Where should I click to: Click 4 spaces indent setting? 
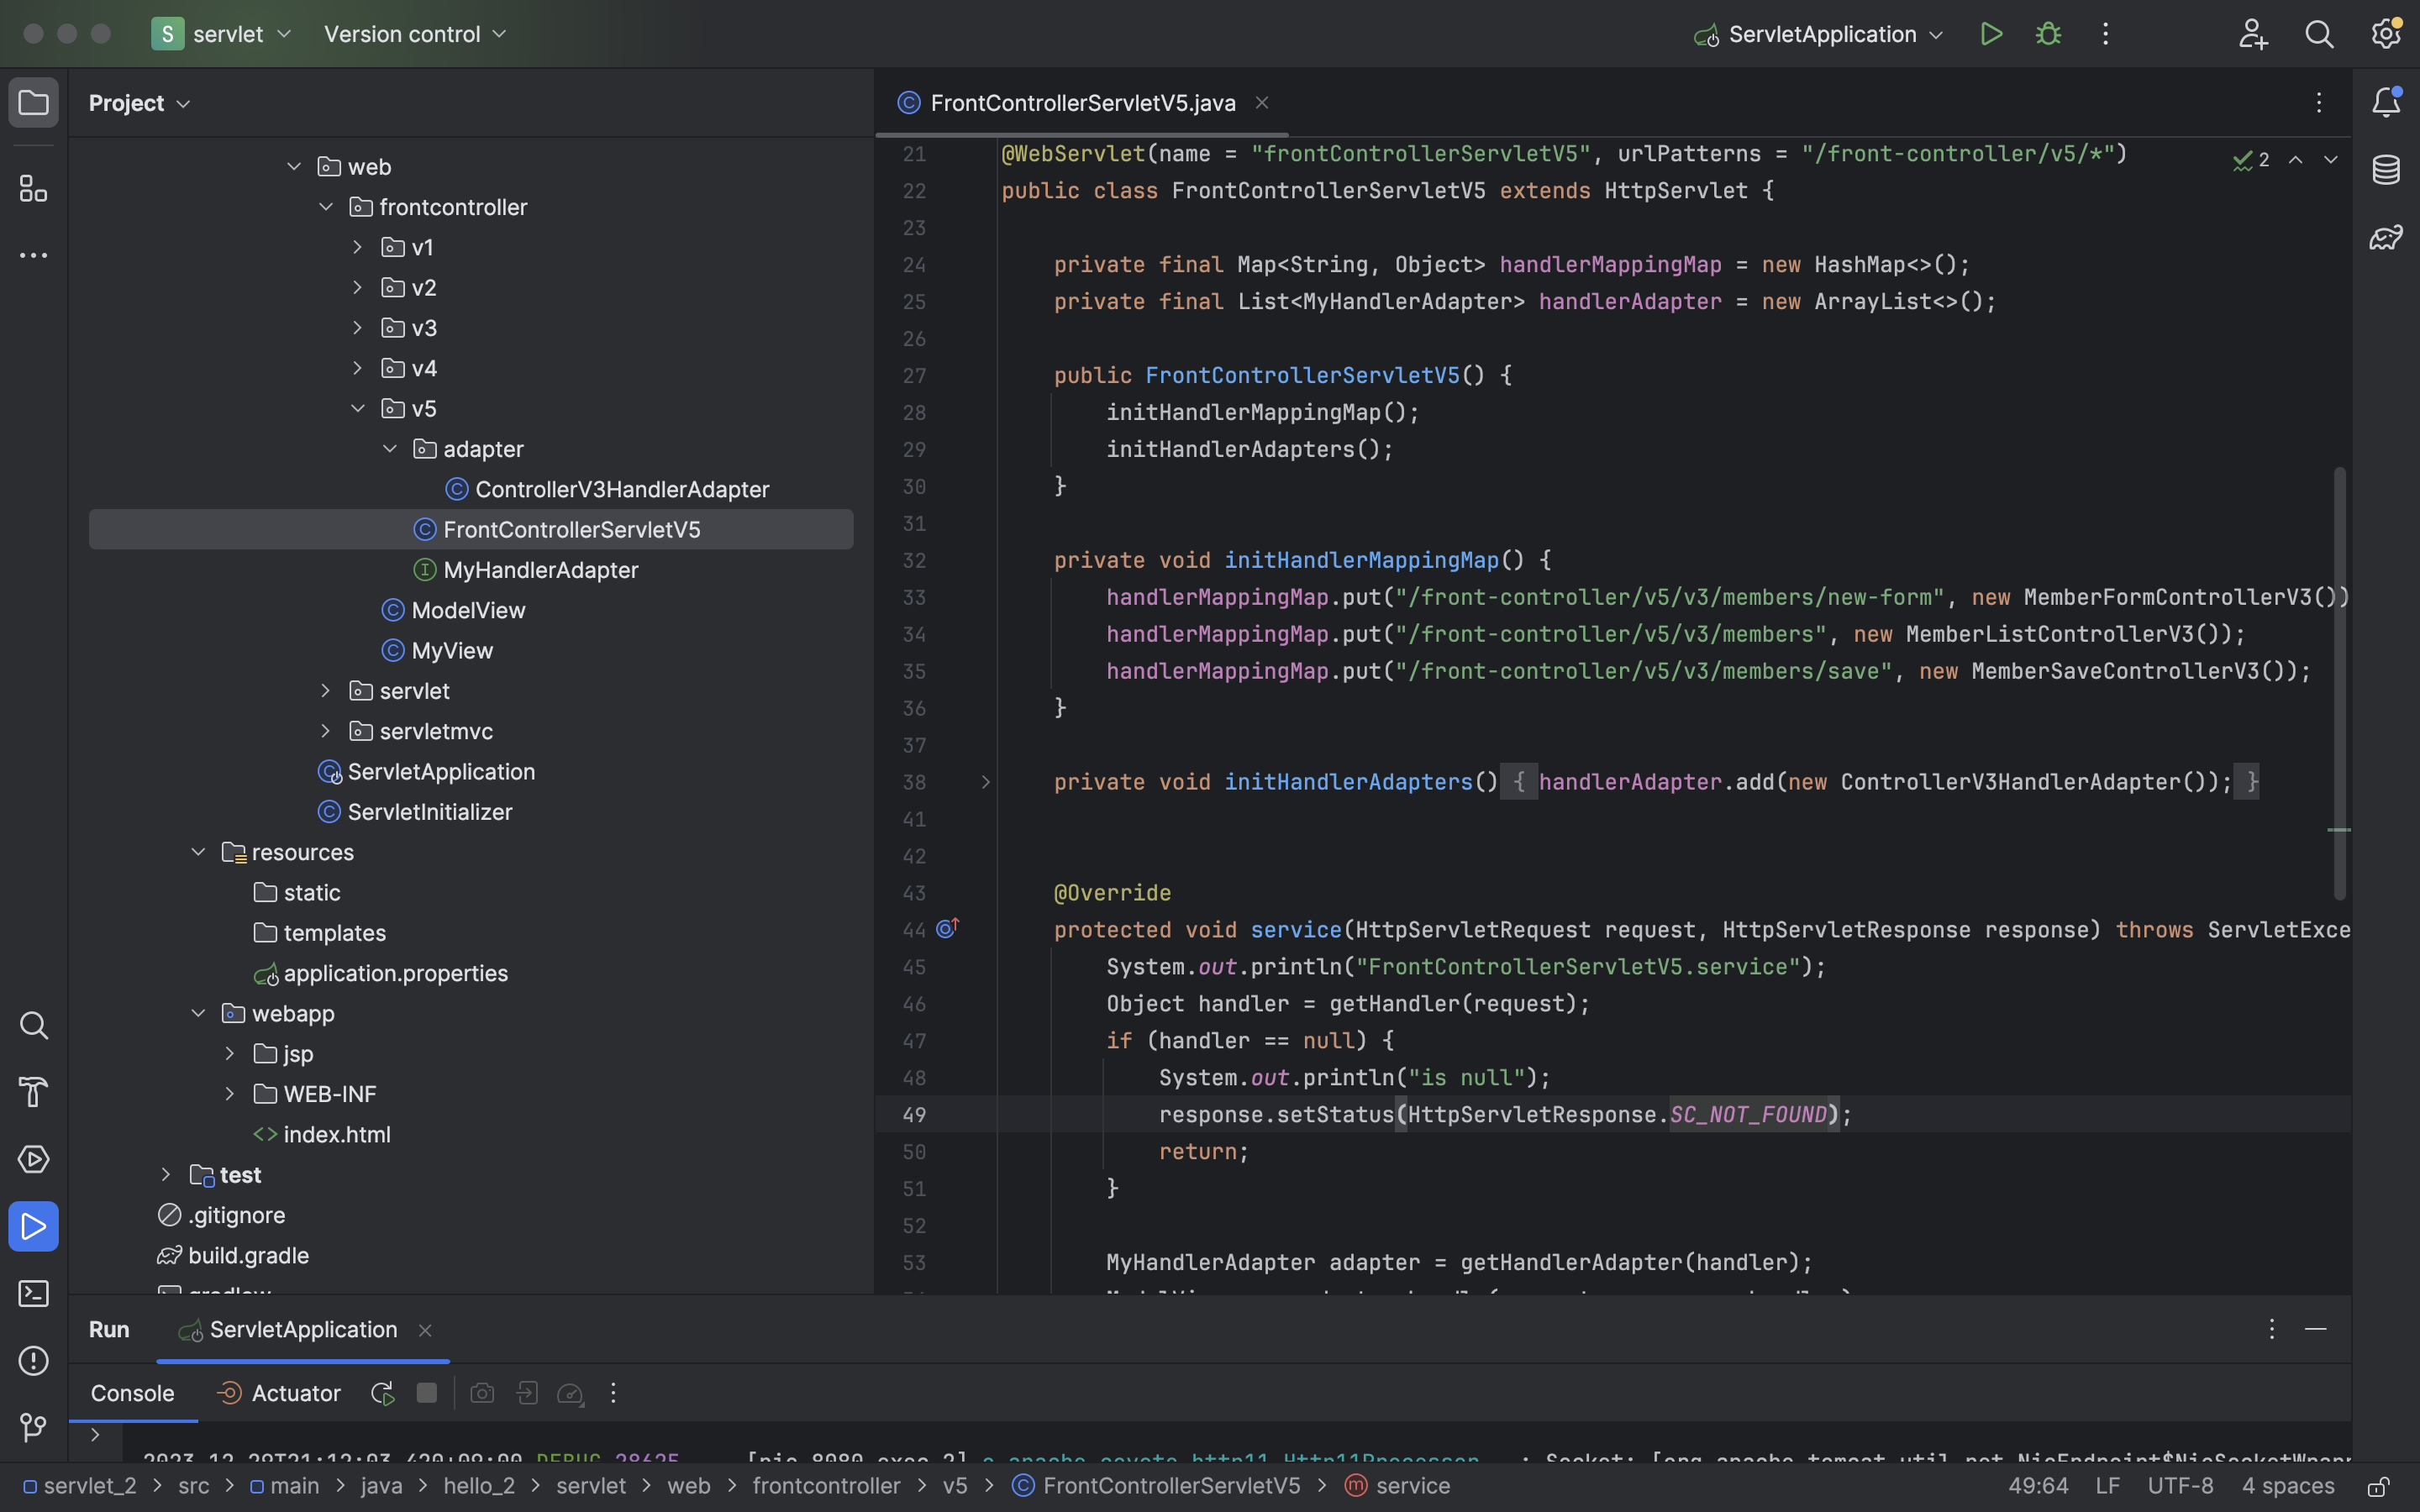[2288, 1486]
